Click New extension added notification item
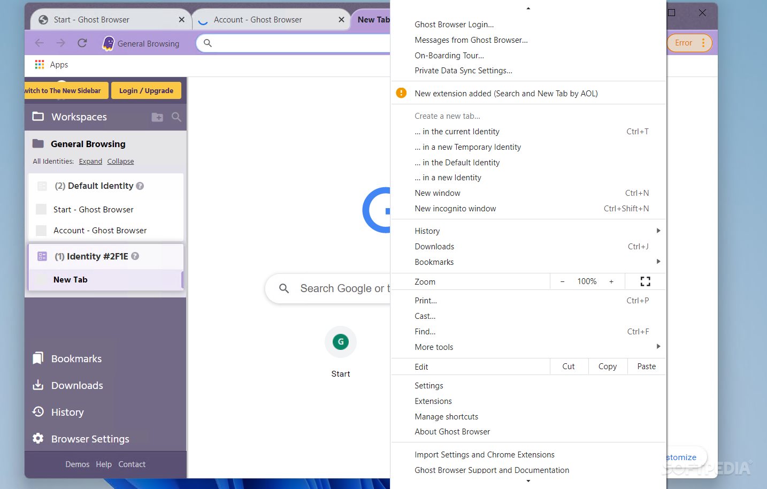767x489 pixels. pos(528,93)
